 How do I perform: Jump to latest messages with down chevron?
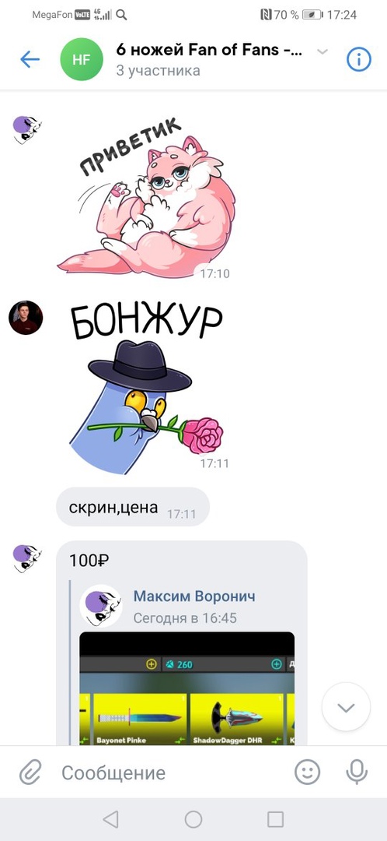coord(346,707)
